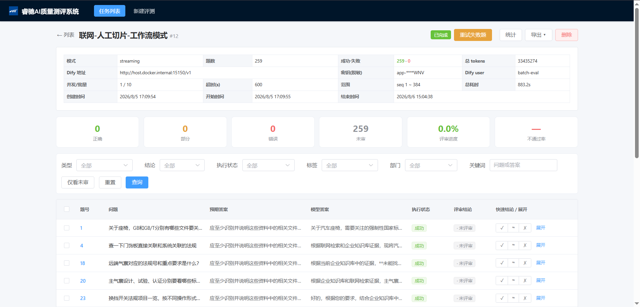Select the checkbox for question 18

coord(67,263)
